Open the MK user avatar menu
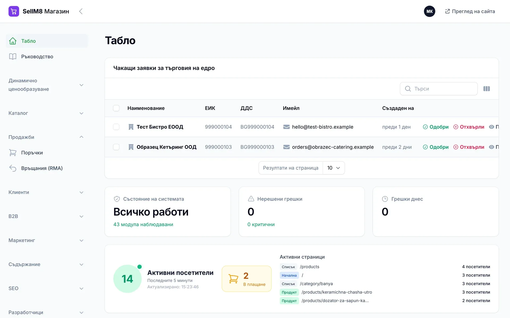The height and width of the screenshot is (318, 510). 430,11
